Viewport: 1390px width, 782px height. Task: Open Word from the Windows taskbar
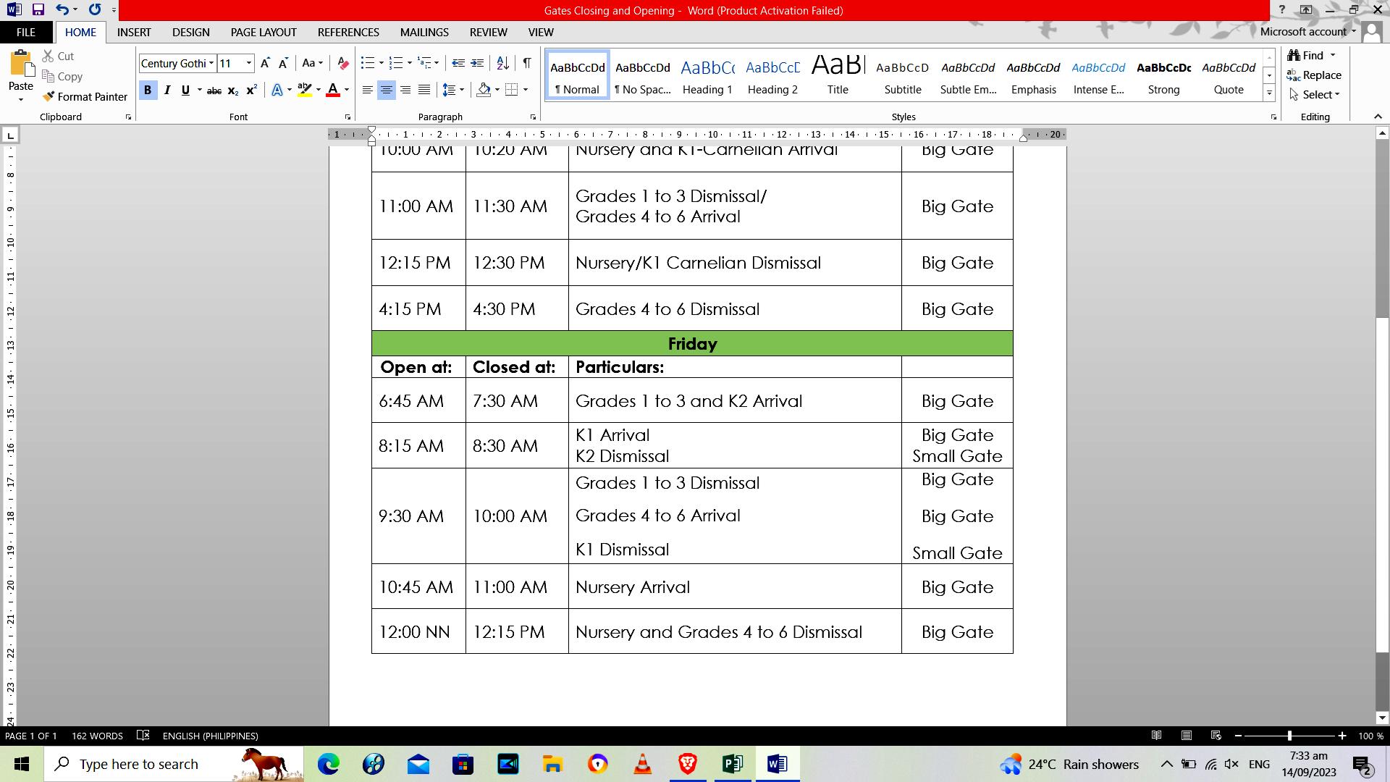point(777,764)
